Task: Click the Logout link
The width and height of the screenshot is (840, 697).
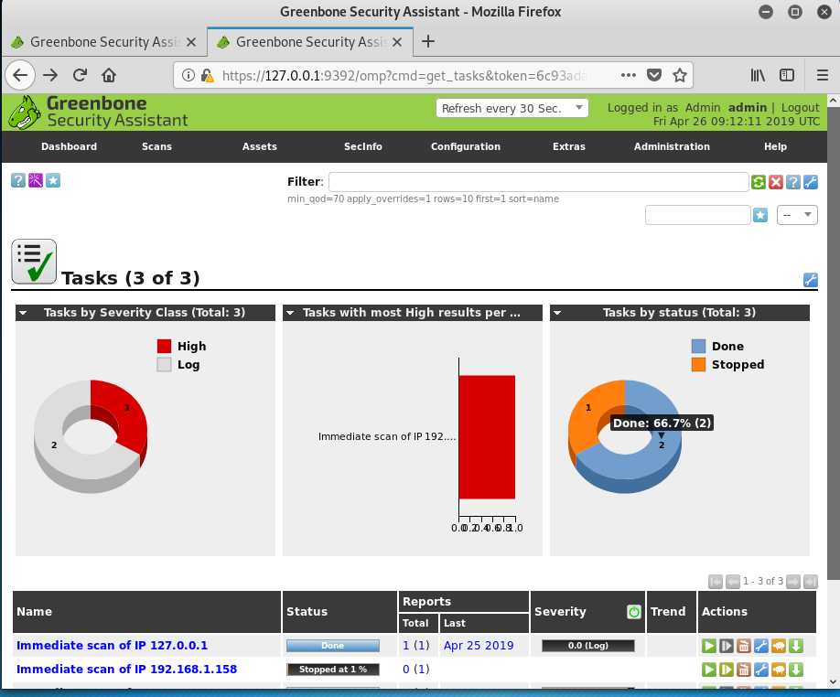Action: (801, 108)
